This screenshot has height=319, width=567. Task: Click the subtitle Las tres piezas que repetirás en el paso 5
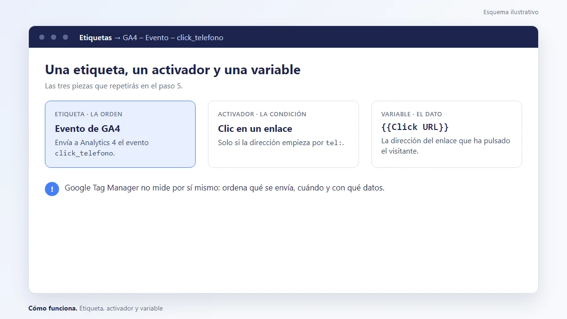point(113,86)
